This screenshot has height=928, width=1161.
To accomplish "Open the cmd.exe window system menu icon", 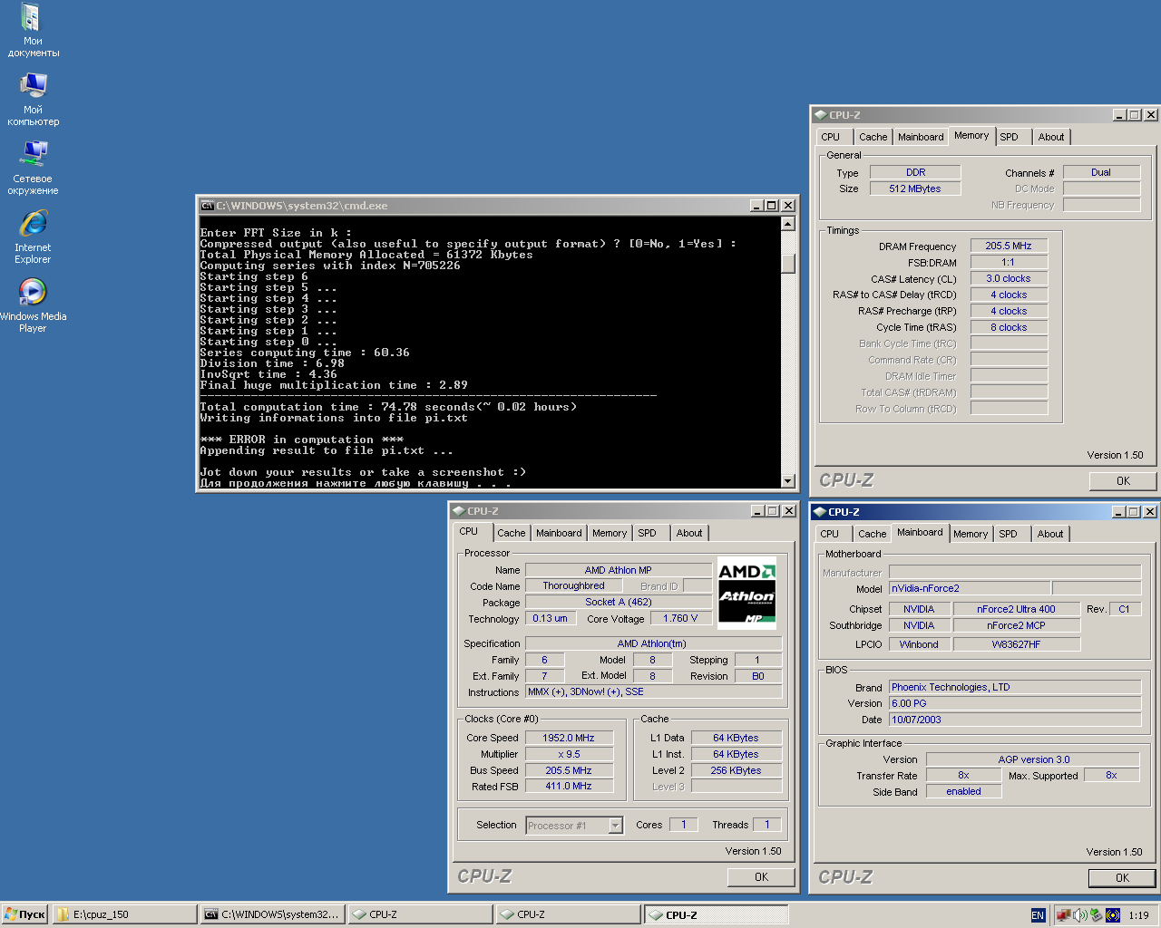I will [x=207, y=206].
